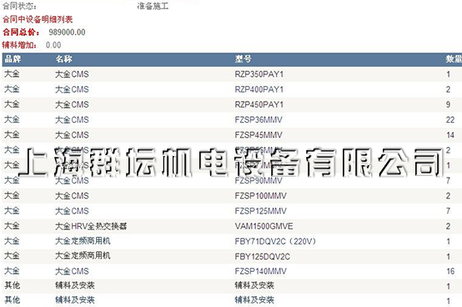Select model cell RZP400PAY1
Image resolution: width=462 pixels, height=307 pixels.
pos(259,89)
